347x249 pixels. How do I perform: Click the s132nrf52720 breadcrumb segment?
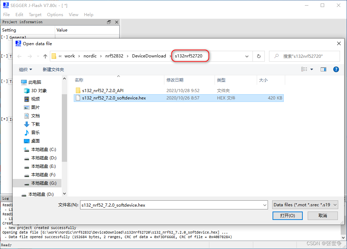189,56
